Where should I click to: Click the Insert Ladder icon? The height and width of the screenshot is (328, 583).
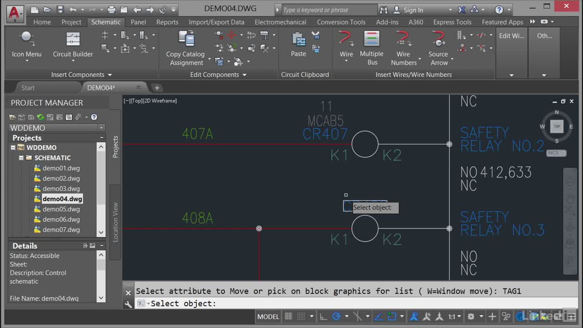(x=461, y=35)
